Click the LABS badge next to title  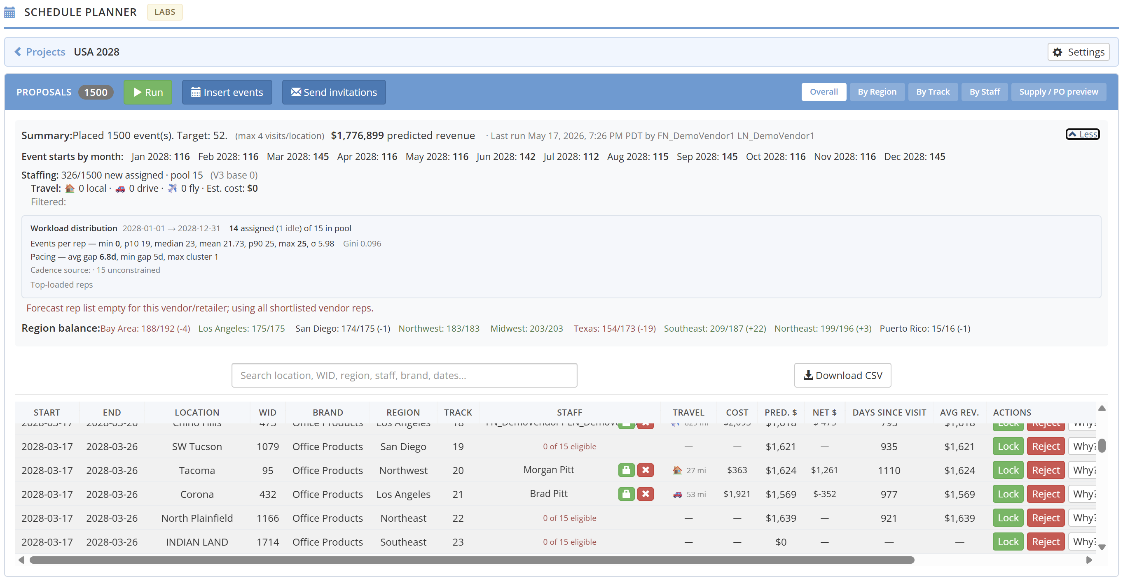[x=164, y=12]
